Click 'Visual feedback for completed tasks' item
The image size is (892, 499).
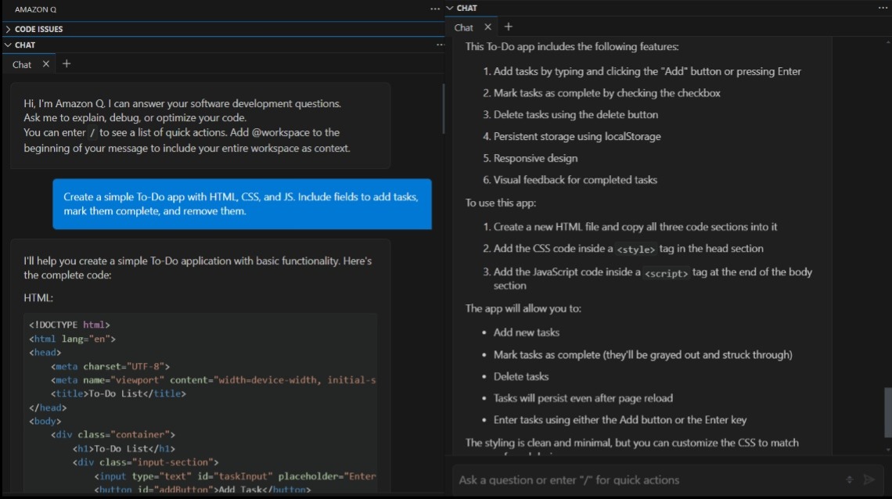coord(575,180)
